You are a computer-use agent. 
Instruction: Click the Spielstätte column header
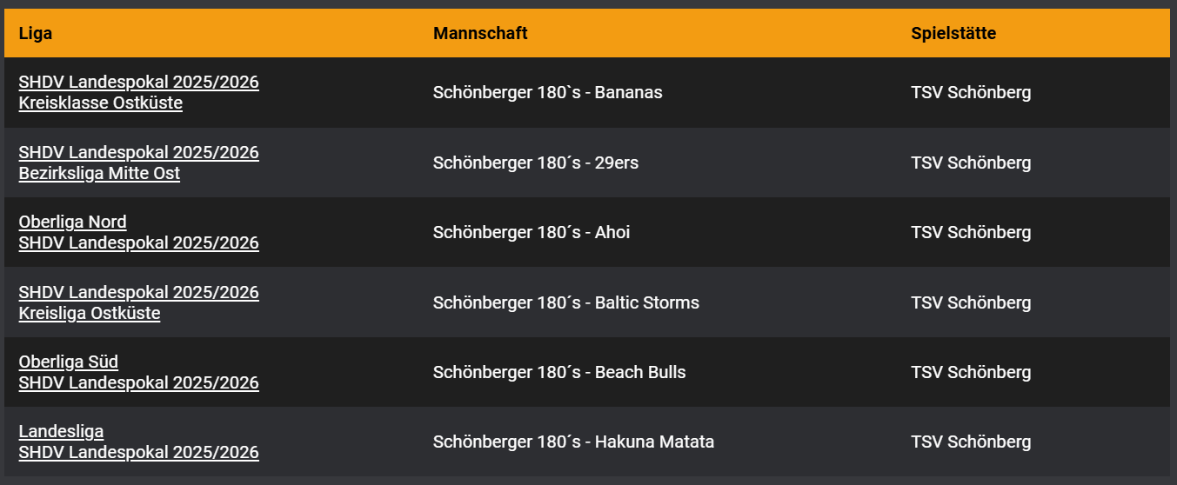coord(953,33)
